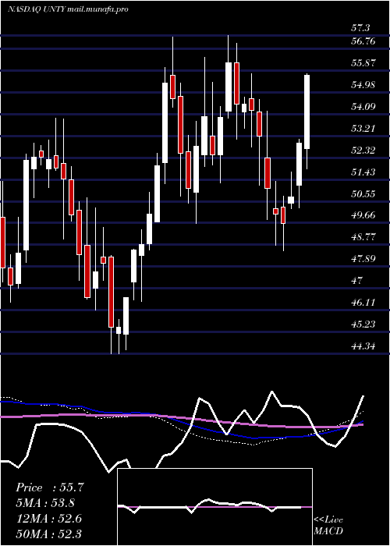Click the 46.11 price axis label
Image resolution: width=390 pixels, height=546 pixels.
pyautogui.click(x=363, y=303)
